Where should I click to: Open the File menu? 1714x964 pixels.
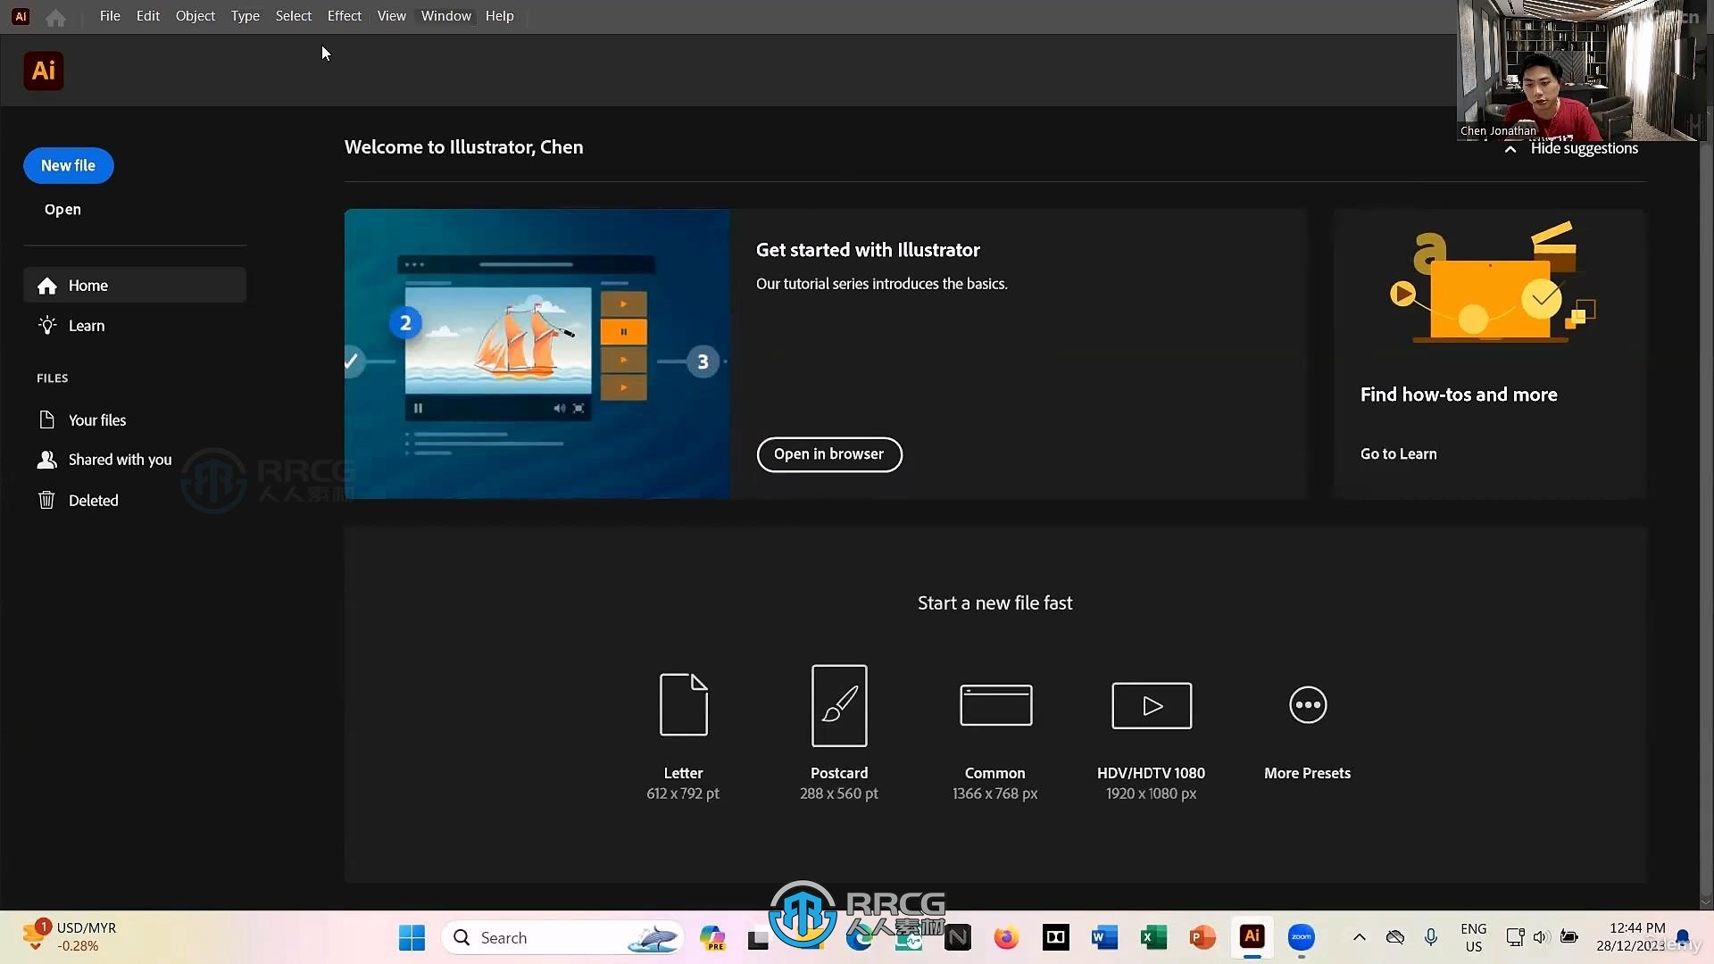tap(110, 16)
